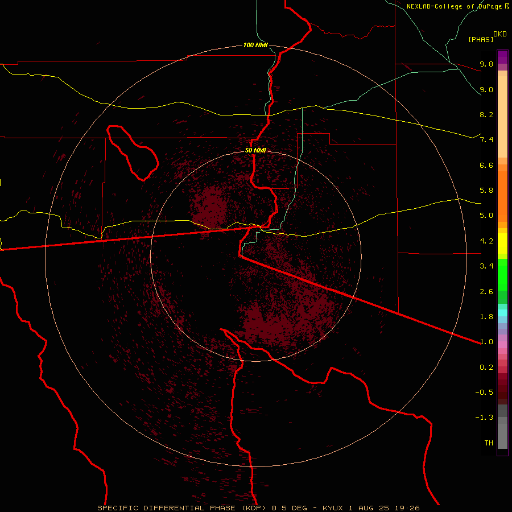
Task: Click the yellow segment of the color bar
Action: pos(502,243)
